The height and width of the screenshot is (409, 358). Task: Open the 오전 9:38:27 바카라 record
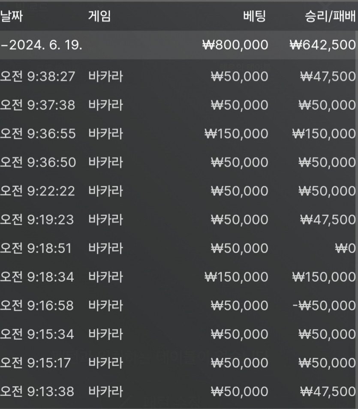click(x=179, y=76)
